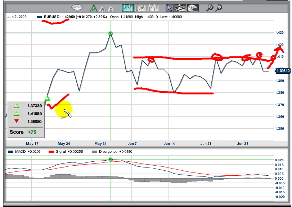Click the Jun 28 date axis label
Screen dimensions: 292x207
click(x=243, y=144)
